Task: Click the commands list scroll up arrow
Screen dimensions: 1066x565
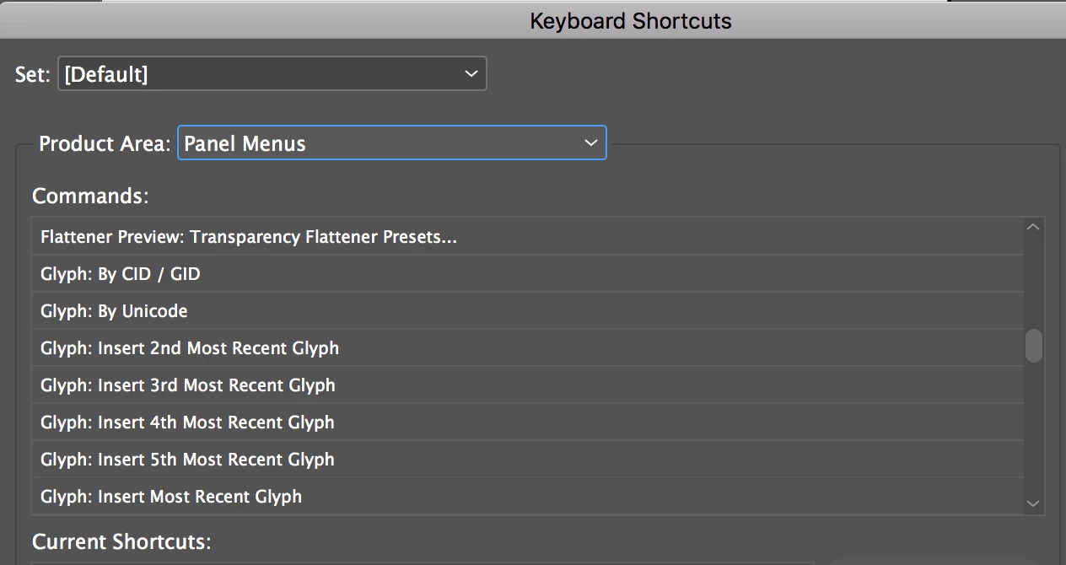Action: 1034,227
